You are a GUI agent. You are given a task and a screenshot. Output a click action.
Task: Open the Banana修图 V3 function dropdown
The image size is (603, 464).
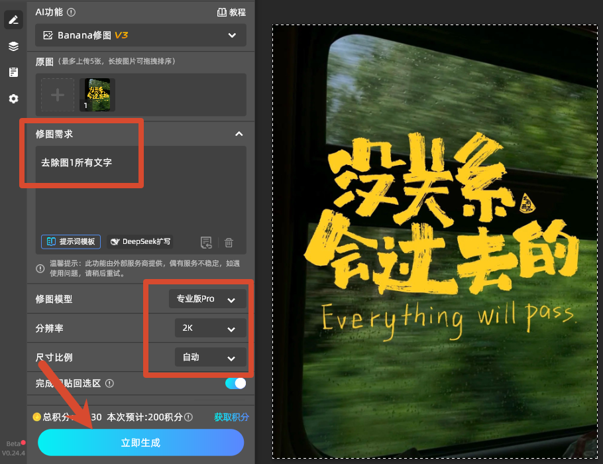pyautogui.click(x=140, y=35)
